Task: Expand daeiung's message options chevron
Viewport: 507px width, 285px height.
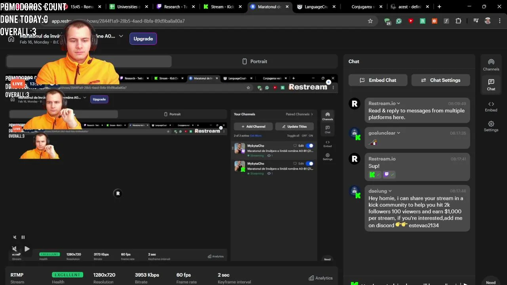Action: tap(390, 191)
